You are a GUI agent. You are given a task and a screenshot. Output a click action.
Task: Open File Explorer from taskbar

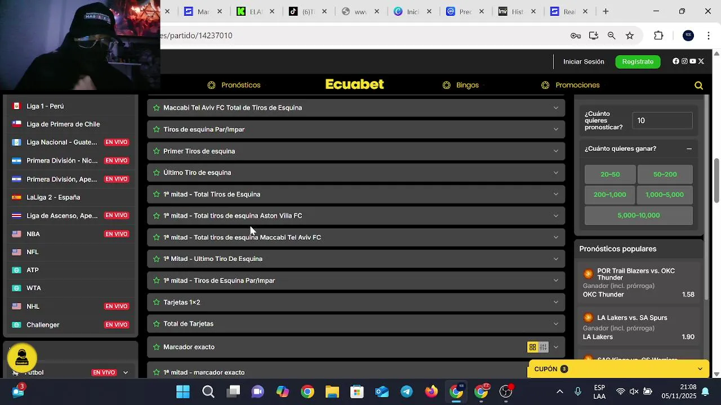[332, 391]
